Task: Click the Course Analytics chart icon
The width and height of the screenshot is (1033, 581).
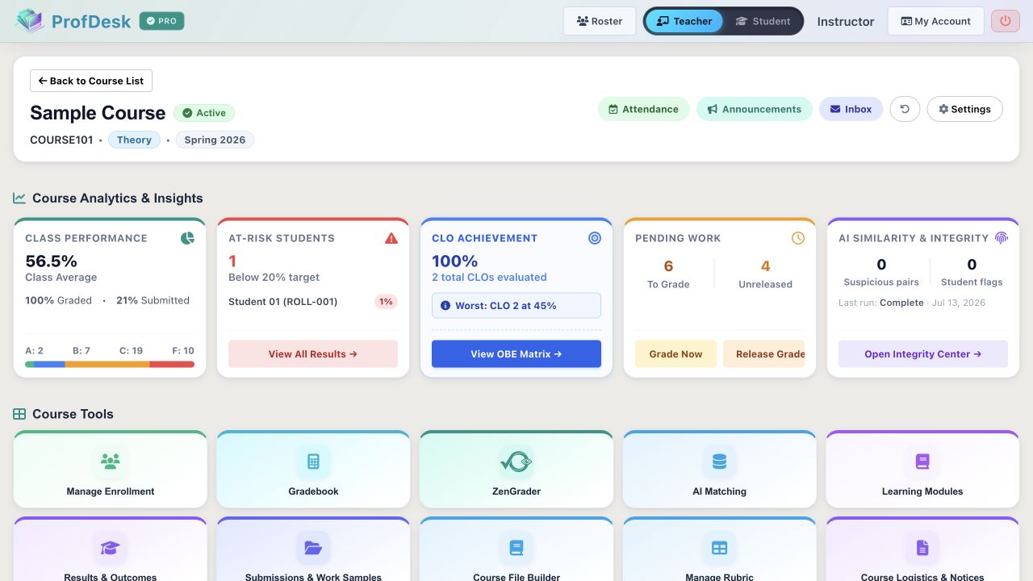Action: (x=19, y=198)
